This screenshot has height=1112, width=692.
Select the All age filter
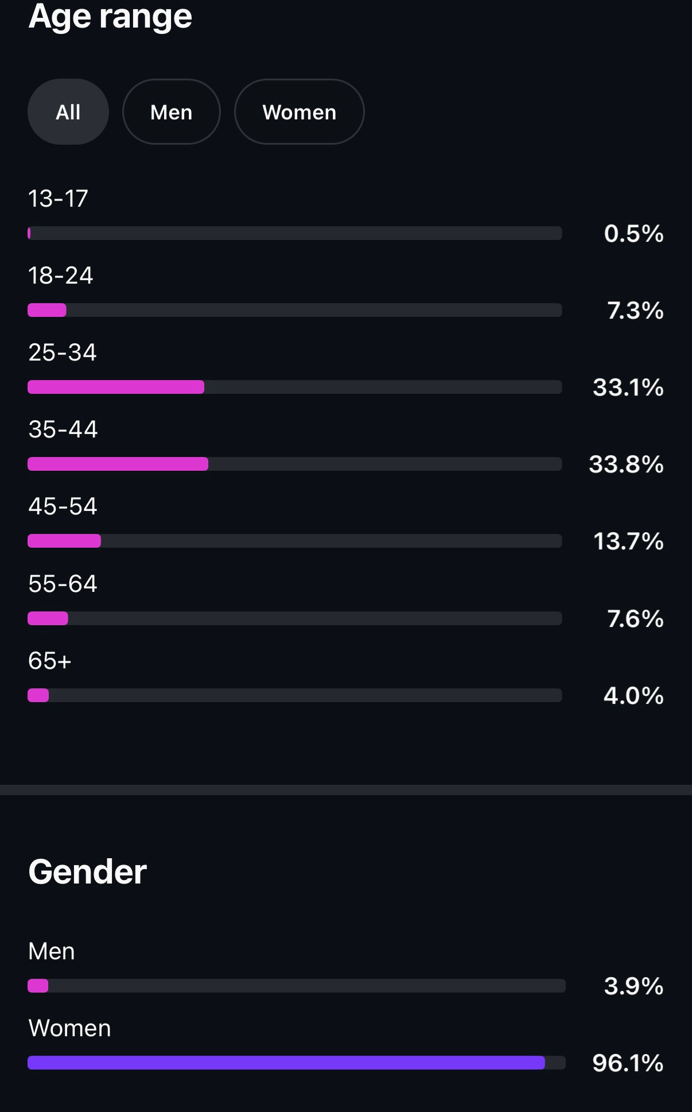coord(68,112)
